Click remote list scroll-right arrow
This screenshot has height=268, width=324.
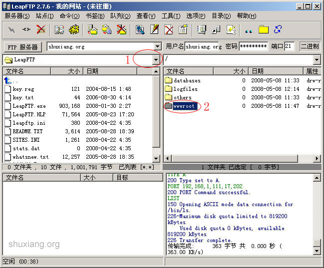317,159
